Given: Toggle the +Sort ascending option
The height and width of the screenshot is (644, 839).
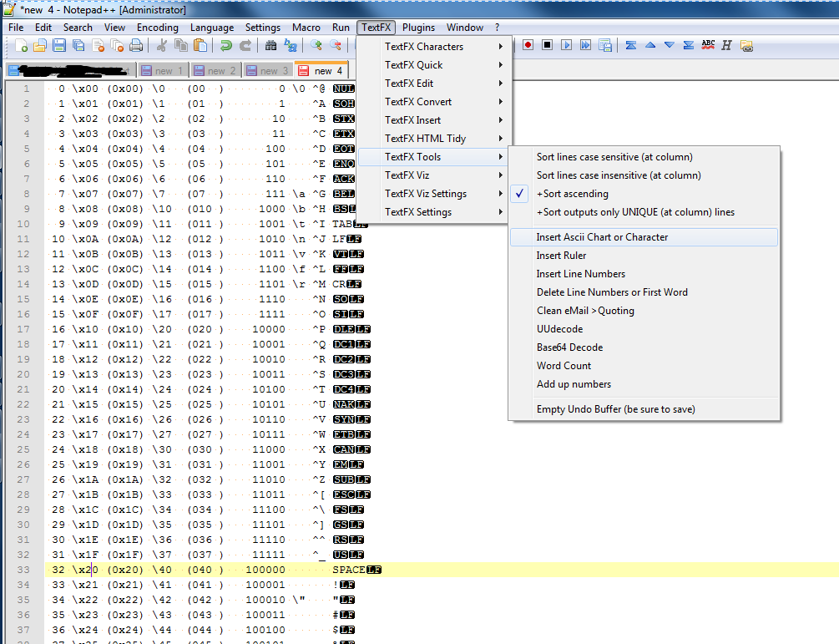Looking at the screenshot, I should (572, 194).
